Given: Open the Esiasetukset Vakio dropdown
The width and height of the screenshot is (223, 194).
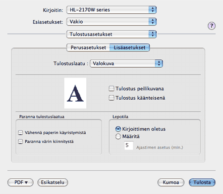Looking at the screenshot, I should tap(111, 22).
